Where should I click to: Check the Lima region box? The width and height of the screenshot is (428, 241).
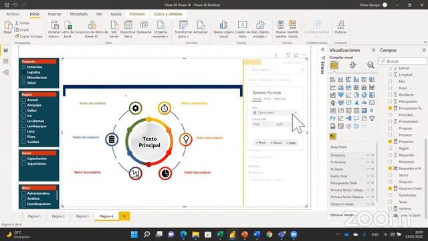[x=24, y=131]
